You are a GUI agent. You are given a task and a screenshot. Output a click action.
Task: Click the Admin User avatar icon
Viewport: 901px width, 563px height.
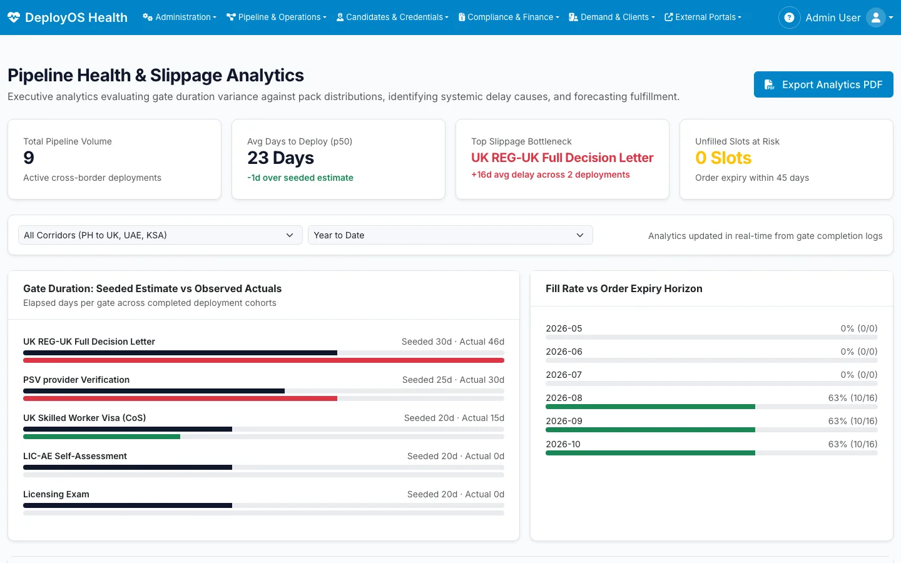pyautogui.click(x=876, y=18)
